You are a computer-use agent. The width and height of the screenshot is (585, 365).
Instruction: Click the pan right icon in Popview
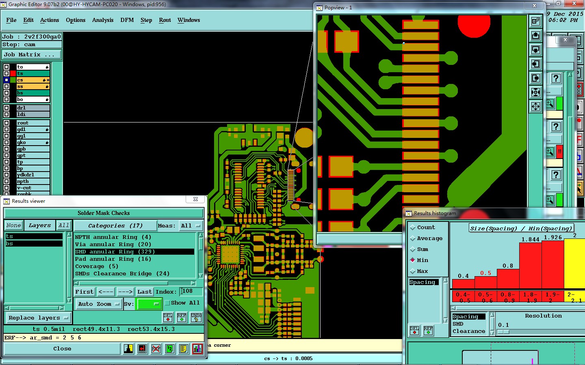536,78
